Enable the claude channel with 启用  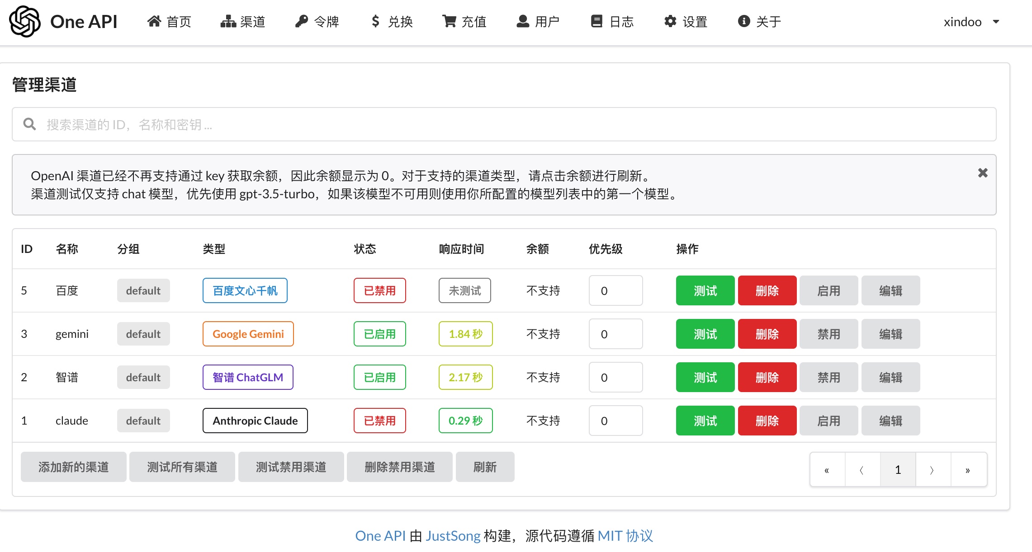pos(828,421)
